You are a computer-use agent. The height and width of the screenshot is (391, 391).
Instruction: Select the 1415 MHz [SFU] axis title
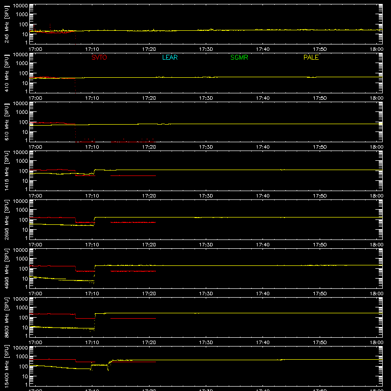click(6, 171)
